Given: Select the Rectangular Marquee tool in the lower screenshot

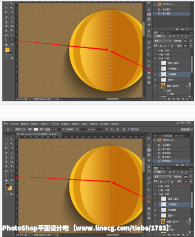Looking at the screenshot, I should click(6, 139).
